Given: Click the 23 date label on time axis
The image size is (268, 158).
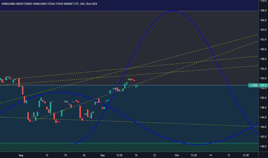Looking at the screenshot, I should (x=154, y=155).
